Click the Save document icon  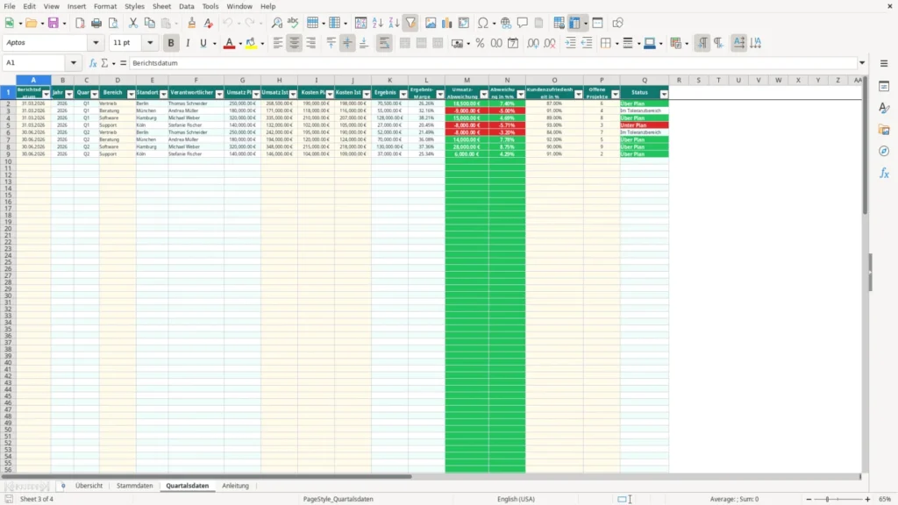pyautogui.click(x=53, y=23)
